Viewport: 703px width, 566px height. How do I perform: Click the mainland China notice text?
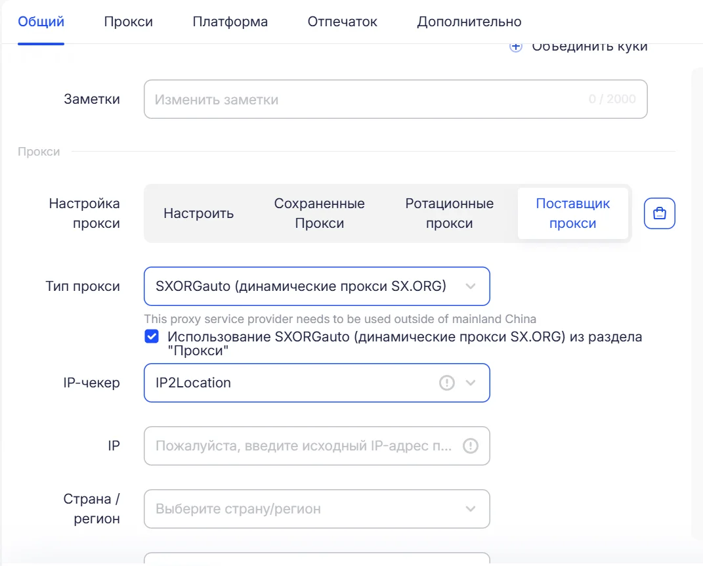point(340,319)
